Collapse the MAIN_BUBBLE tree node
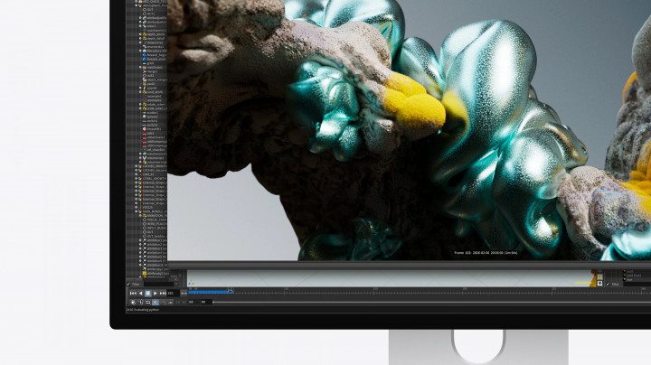Viewport: 651px width, 365px height. coord(137,211)
